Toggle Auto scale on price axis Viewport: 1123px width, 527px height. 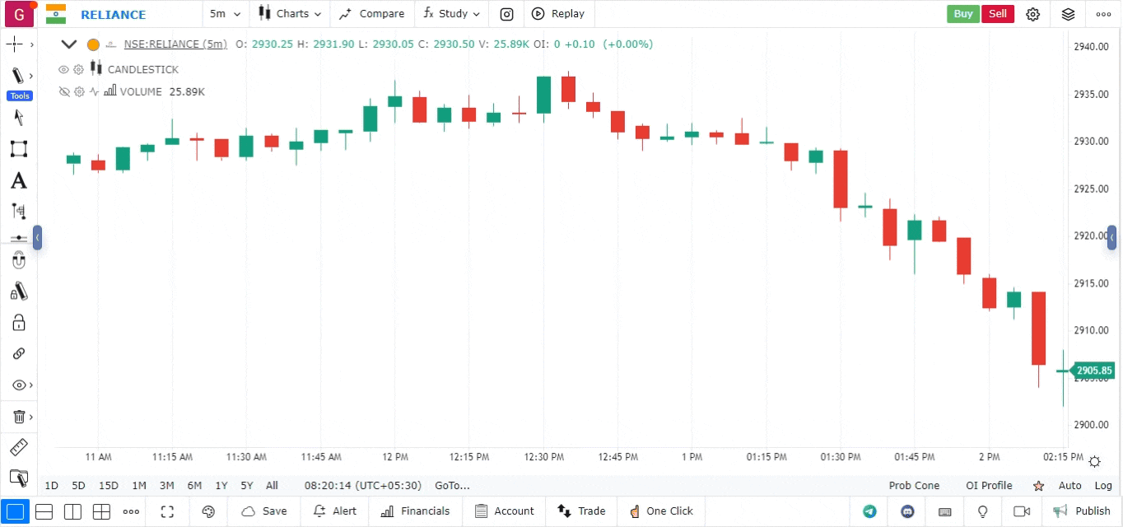(1069, 486)
